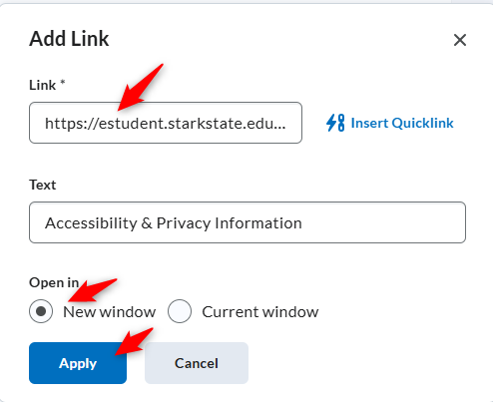Focus the Link URL input field
The image size is (493, 402).
(x=166, y=123)
